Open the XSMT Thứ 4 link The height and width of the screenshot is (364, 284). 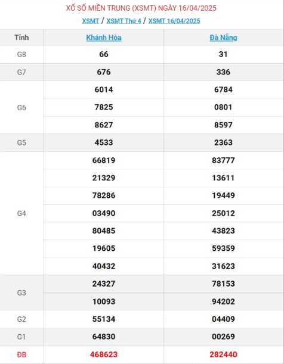(x=124, y=21)
